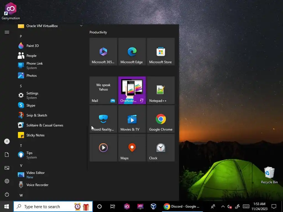Screen dimensions: 283x212
Task: Open Documents from the Start sidebar
Action: (x=7, y=155)
